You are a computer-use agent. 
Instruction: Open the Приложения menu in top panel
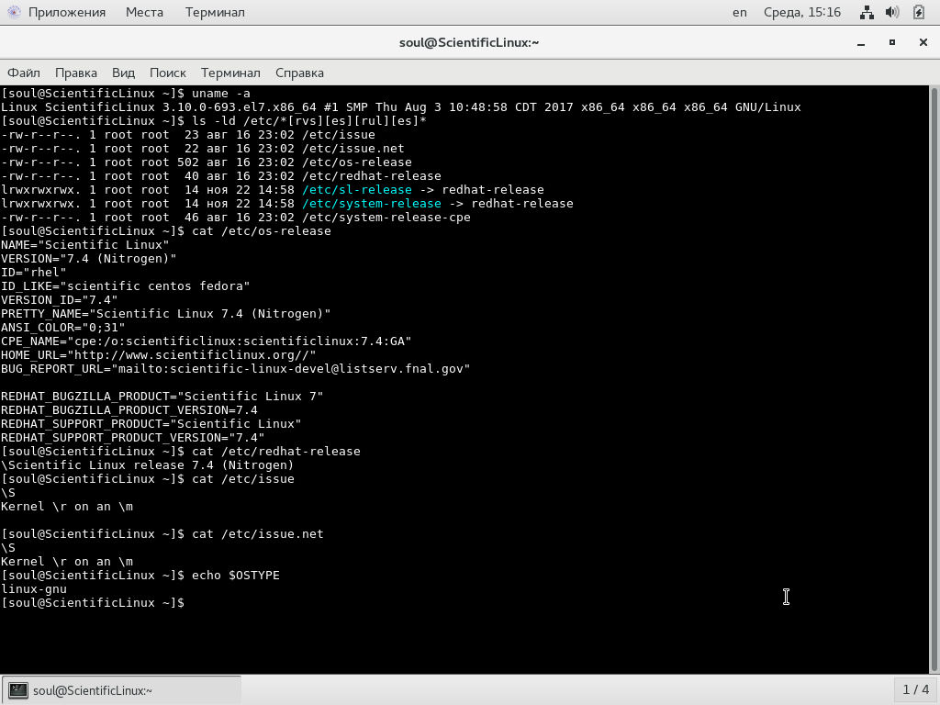pos(66,12)
